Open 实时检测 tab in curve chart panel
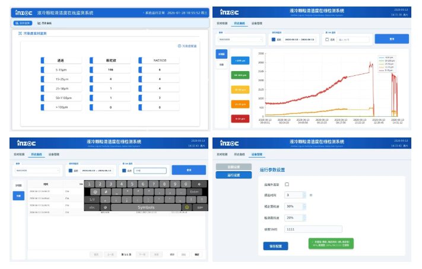Viewport: 422px width, 269px height. point(222,23)
